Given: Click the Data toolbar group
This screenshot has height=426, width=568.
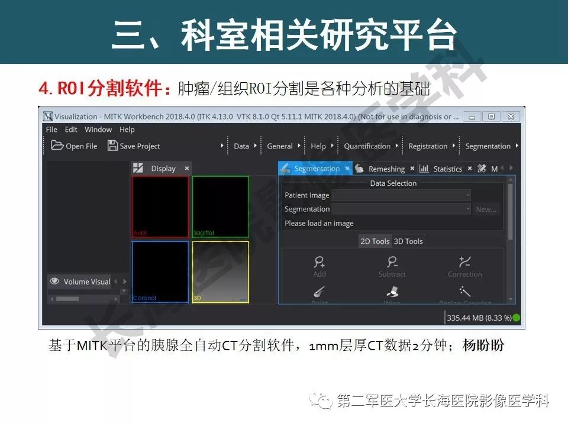Looking at the screenshot, I should click(241, 146).
